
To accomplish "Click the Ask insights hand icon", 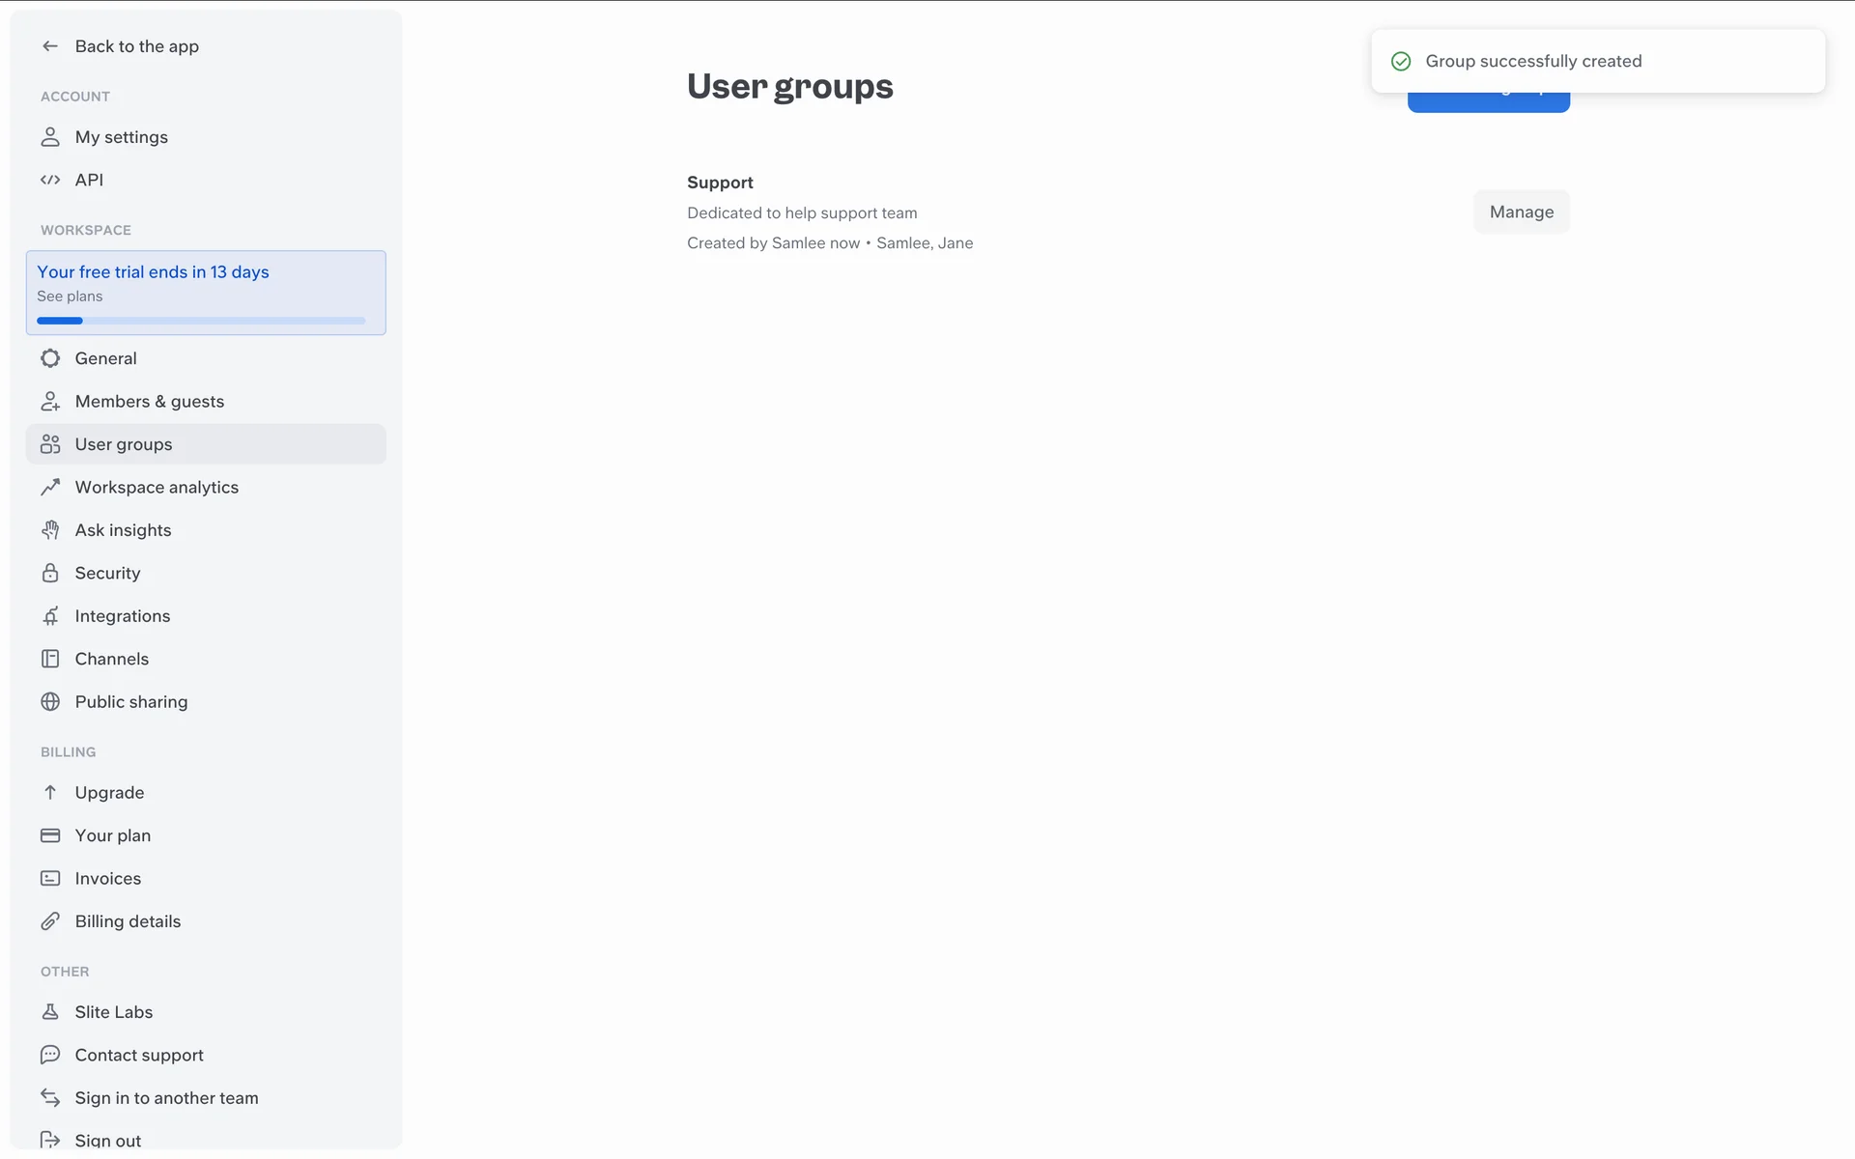I will 50,530.
